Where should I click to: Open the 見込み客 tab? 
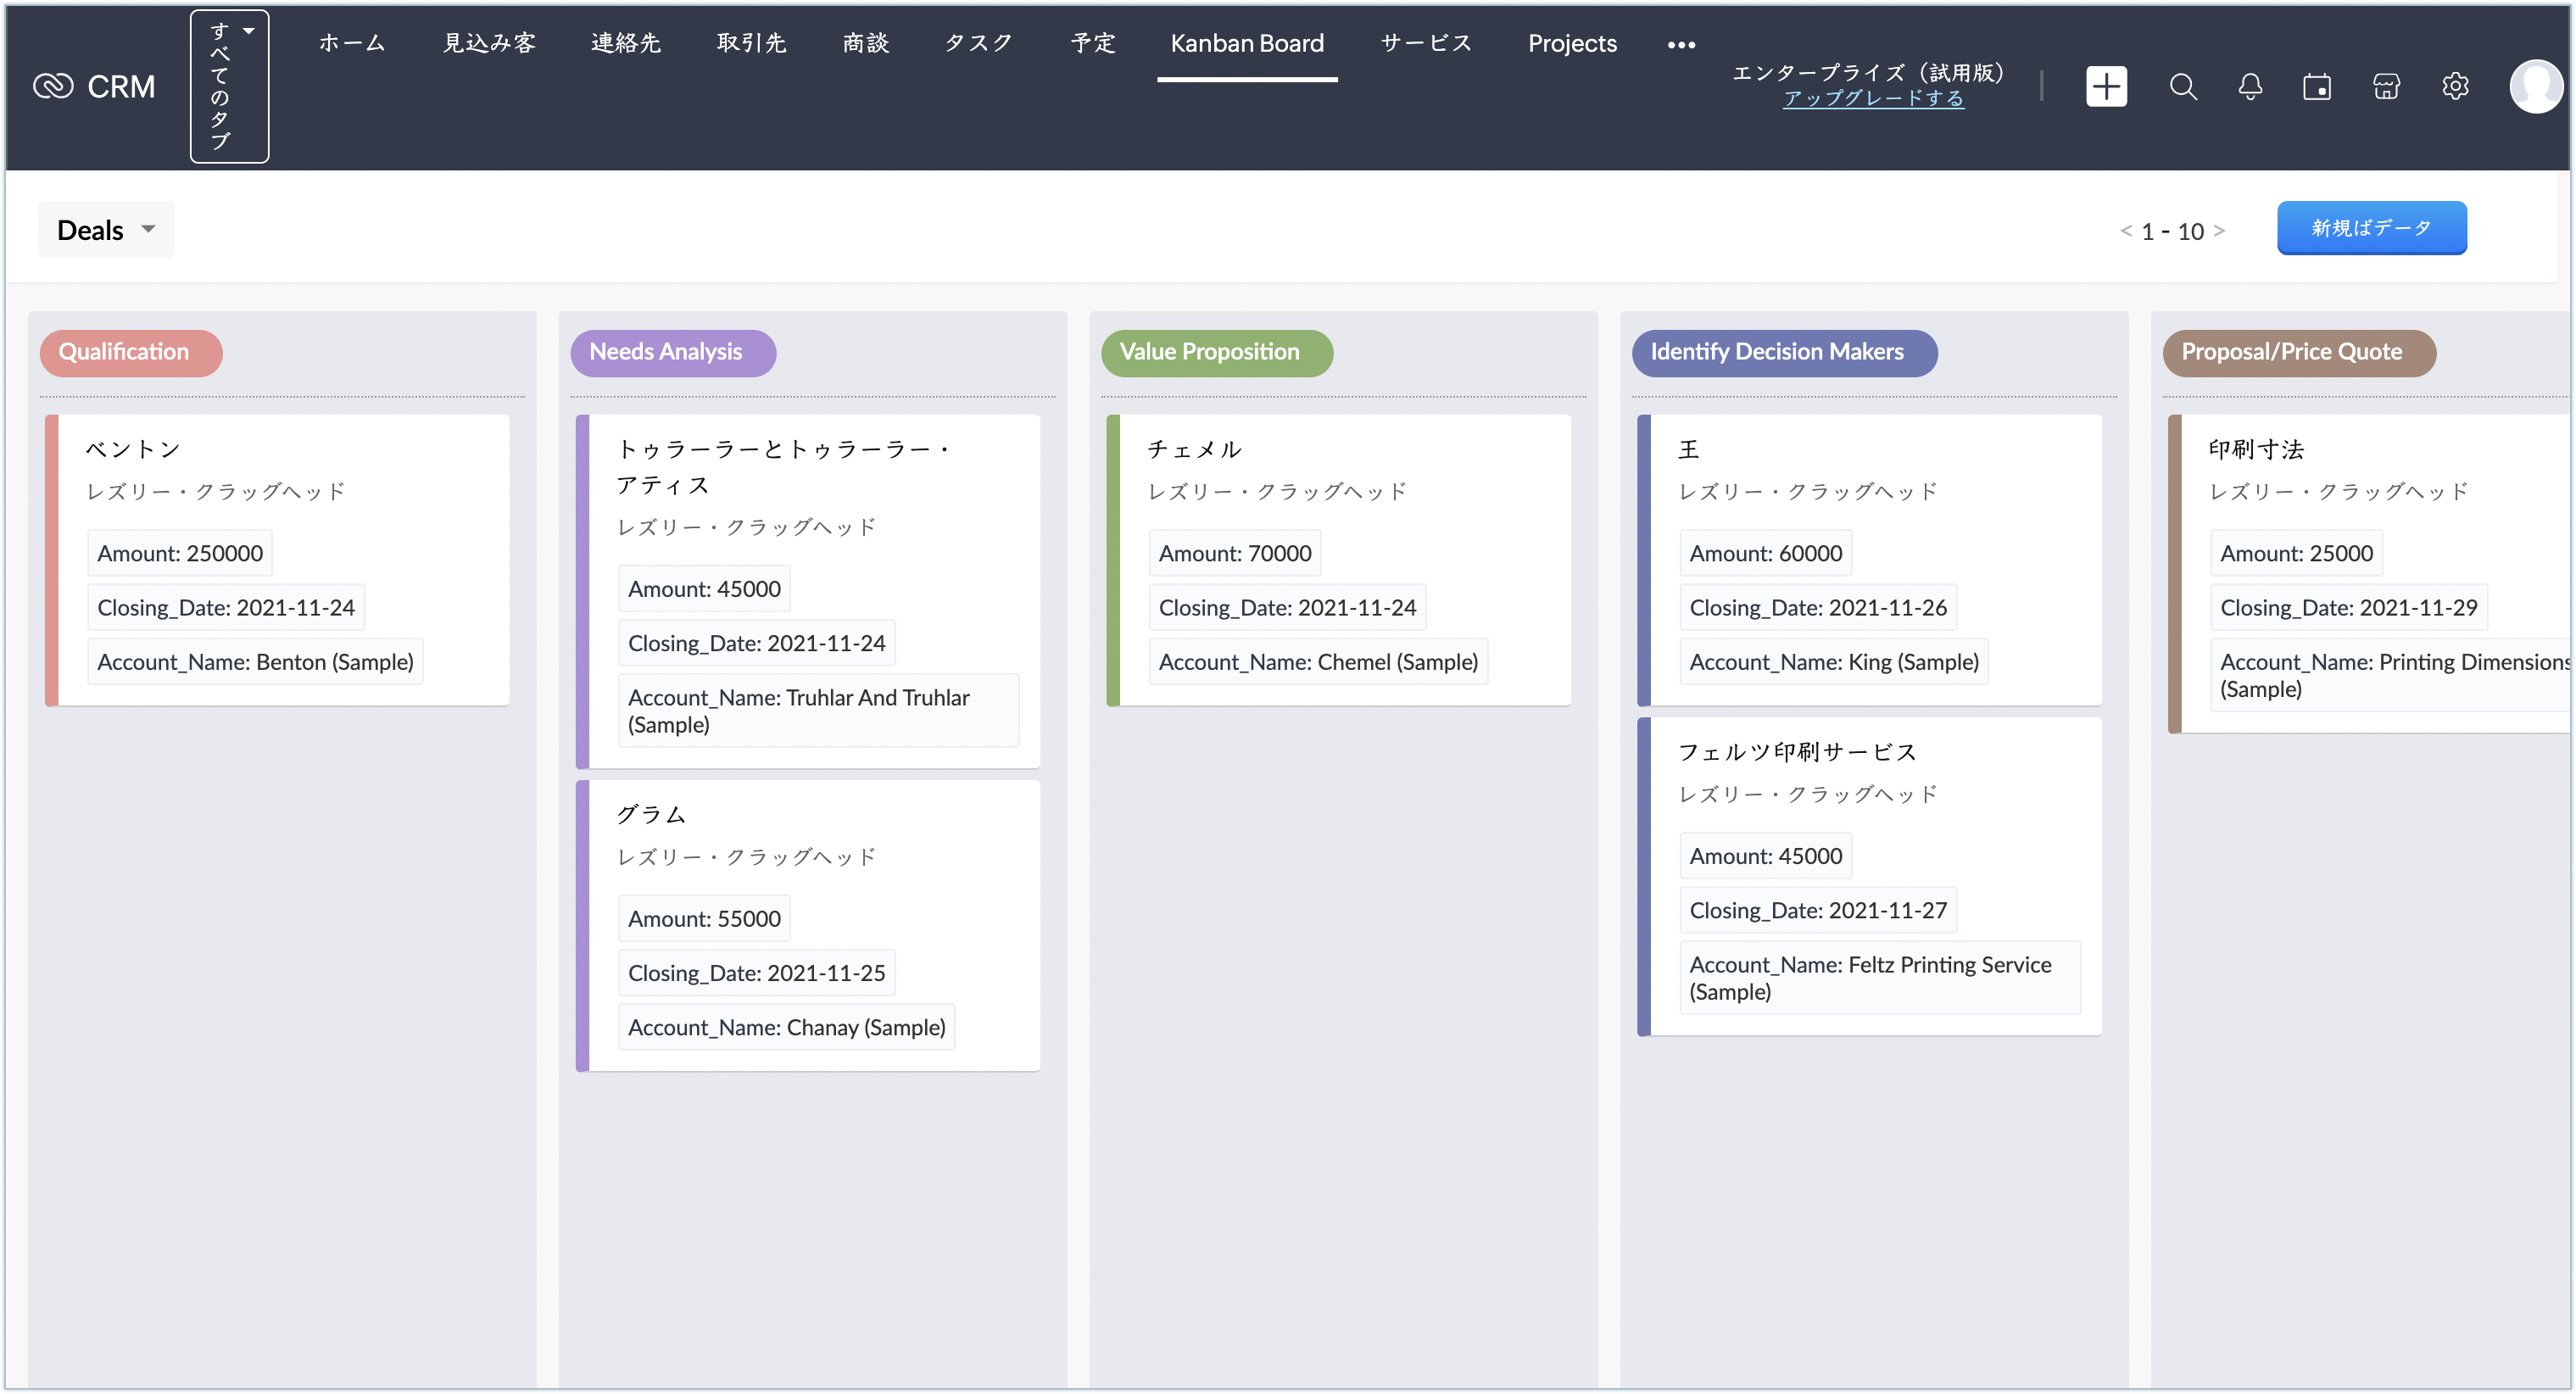(x=489, y=43)
